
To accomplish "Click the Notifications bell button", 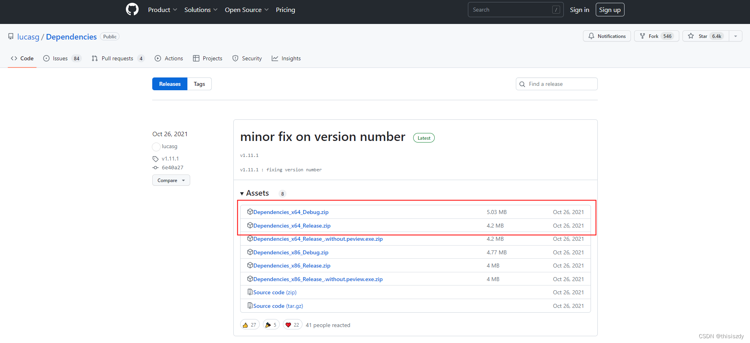I will click(x=607, y=36).
